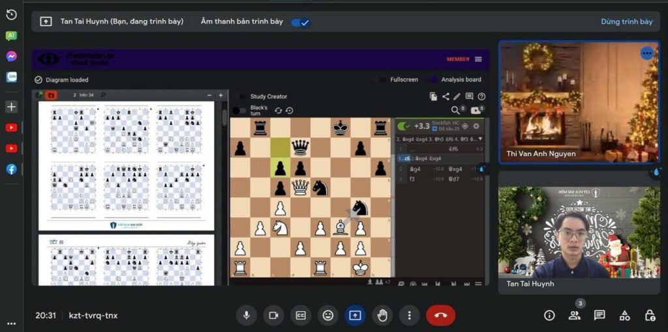Toggle presentation audio switch off
This screenshot has height=332, width=668.
point(301,22)
